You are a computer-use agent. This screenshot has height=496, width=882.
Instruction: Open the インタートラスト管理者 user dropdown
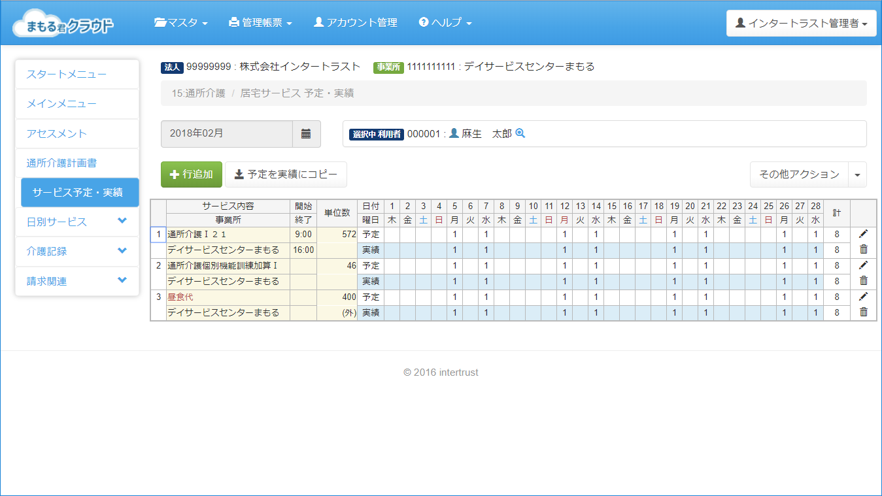801,24
